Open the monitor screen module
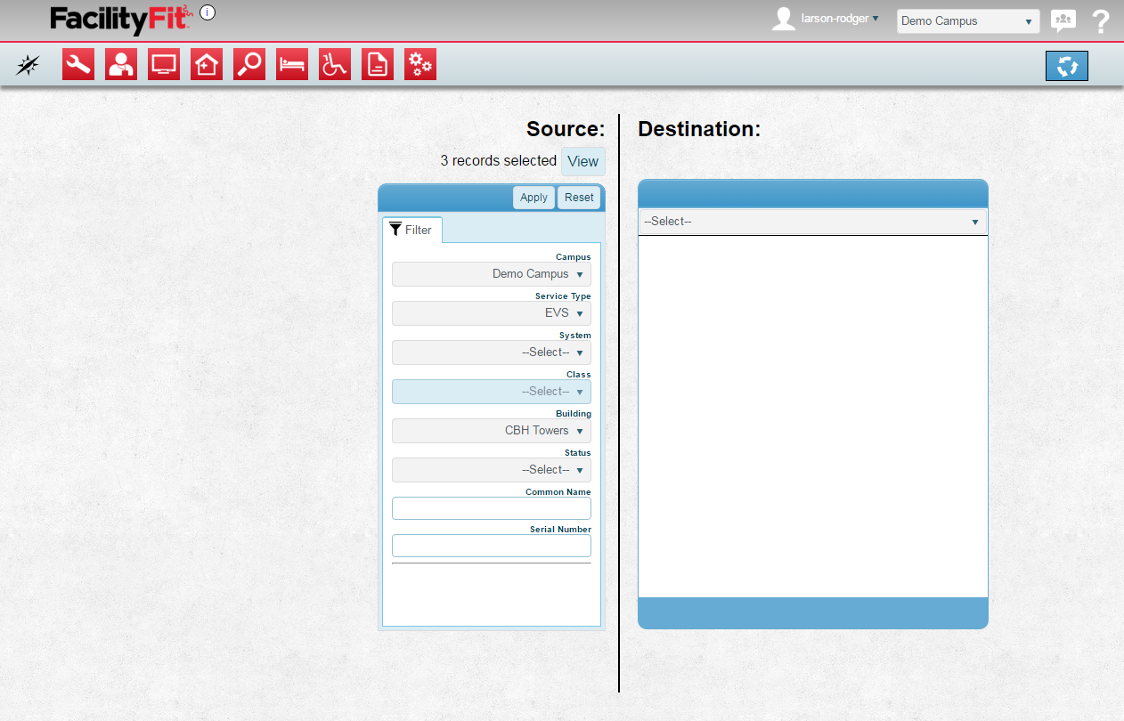Image resolution: width=1124 pixels, height=721 pixels. pos(164,64)
